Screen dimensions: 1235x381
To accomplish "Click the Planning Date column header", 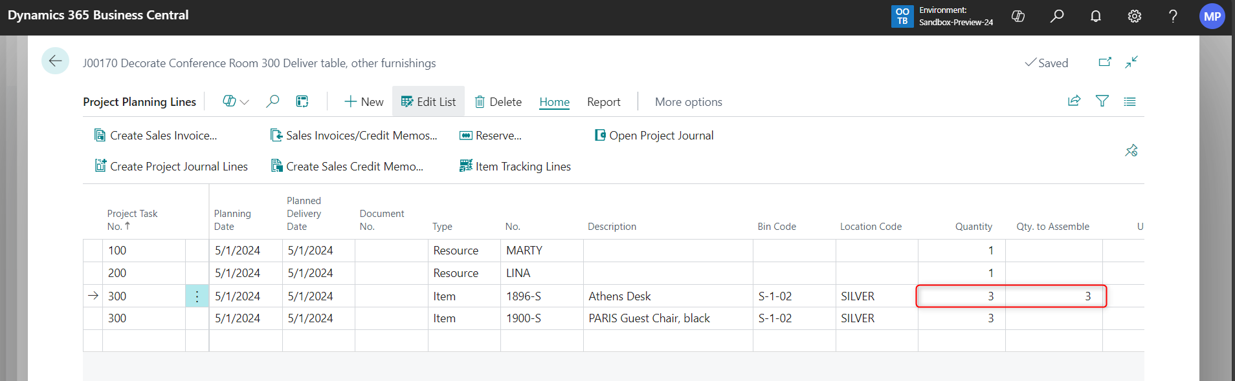I will point(232,220).
